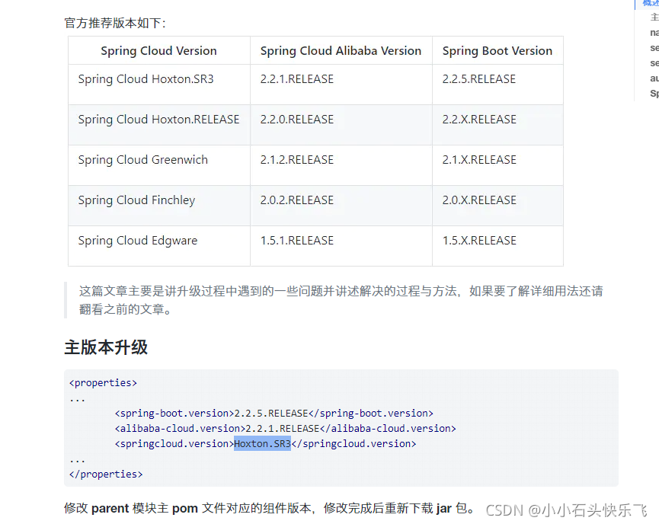659x524 pixels.
Task: Click the Spring Cloud Edgware table cell
Action: tap(137, 241)
